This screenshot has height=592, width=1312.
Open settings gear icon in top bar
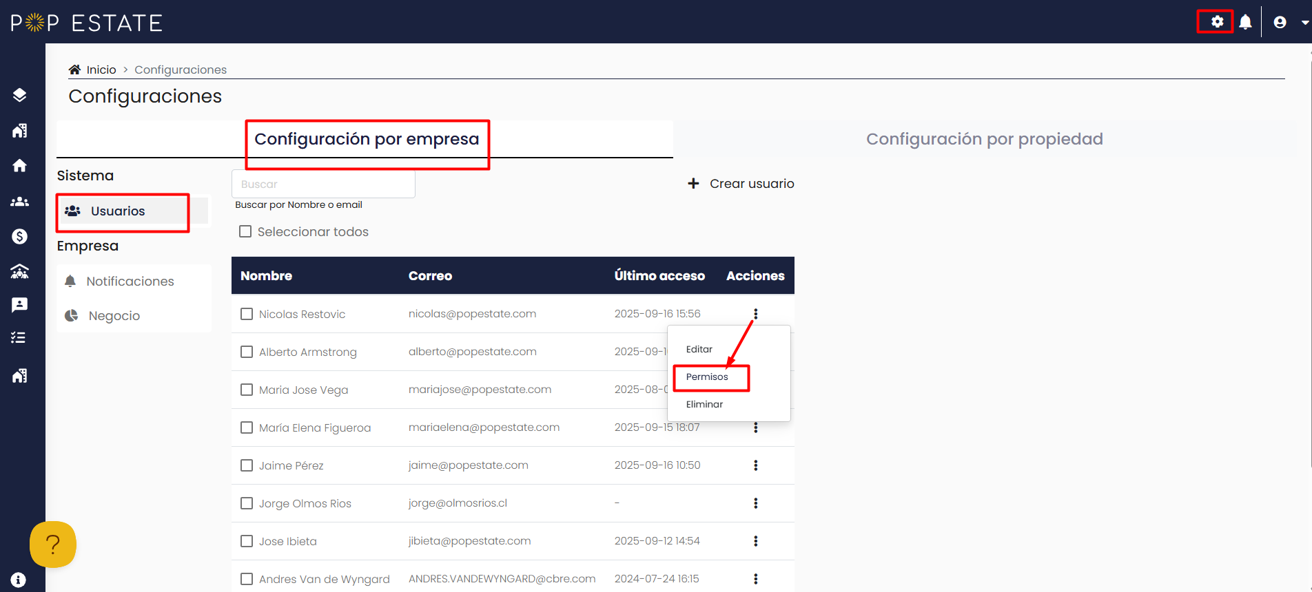[x=1217, y=22]
